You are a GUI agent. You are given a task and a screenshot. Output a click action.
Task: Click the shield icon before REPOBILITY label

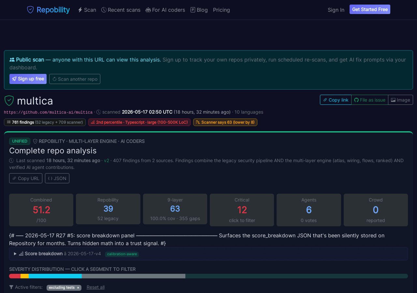pyautogui.click(x=35, y=141)
